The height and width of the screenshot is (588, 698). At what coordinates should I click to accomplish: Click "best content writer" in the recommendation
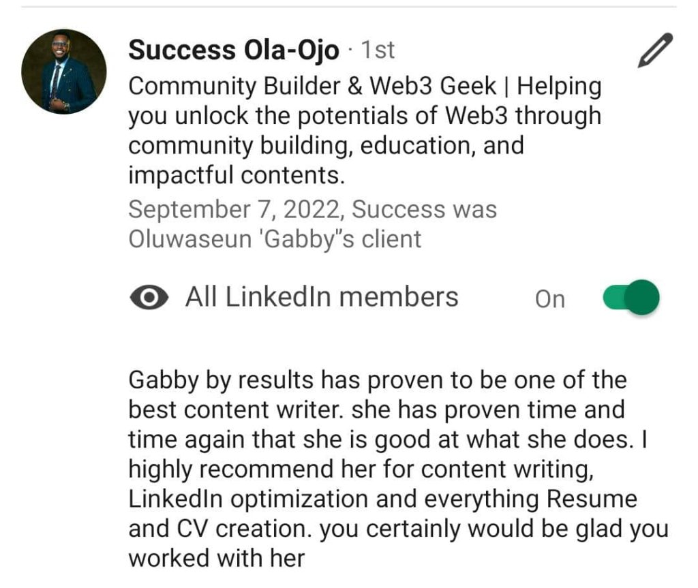(x=235, y=409)
